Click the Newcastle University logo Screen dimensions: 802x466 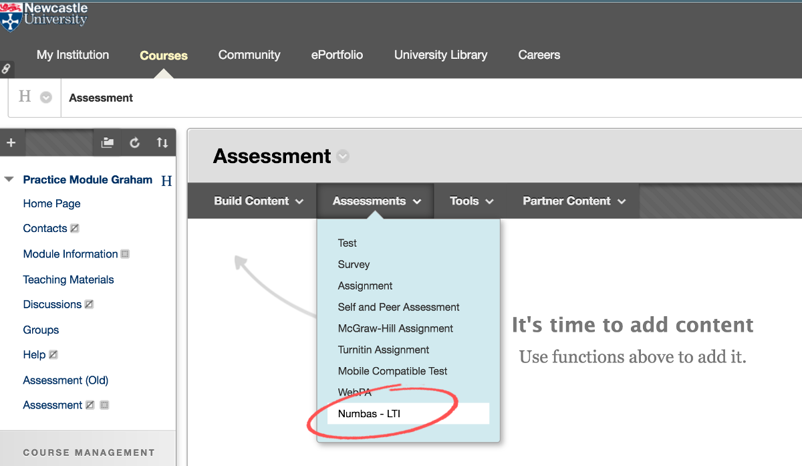(x=44, y=16)
